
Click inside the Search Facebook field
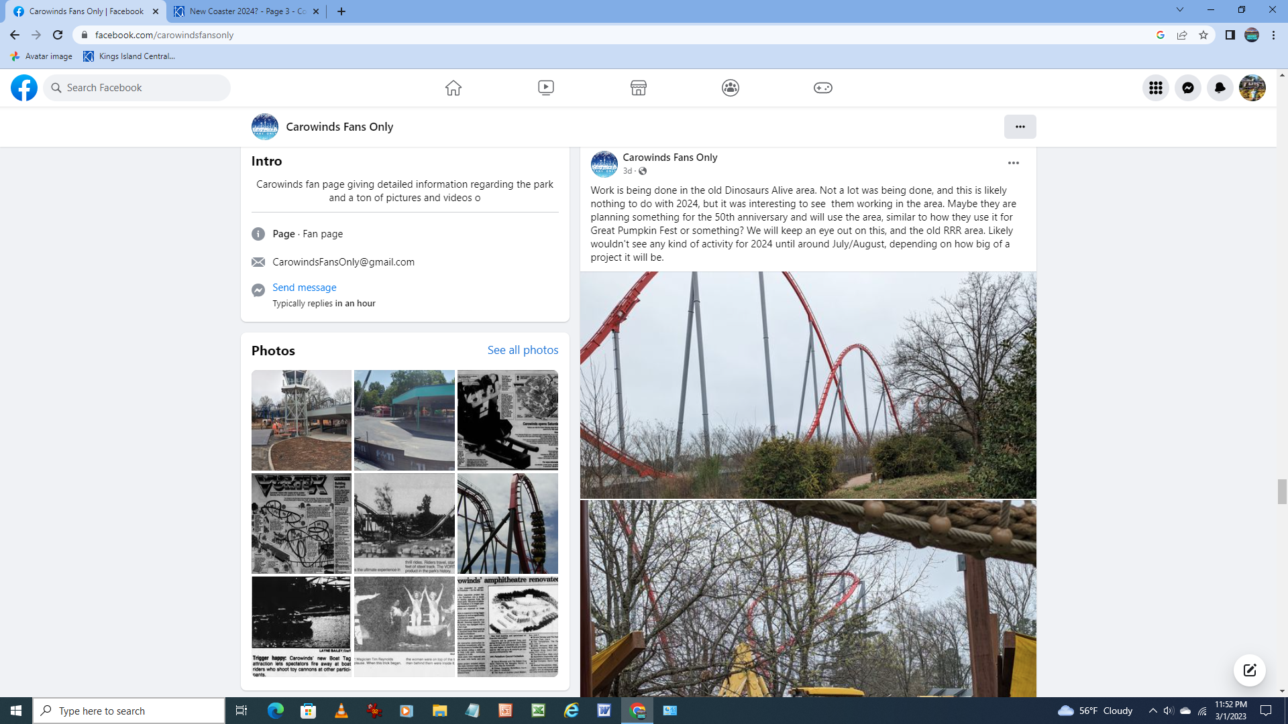pyautogui.click(x=137, y=88)
